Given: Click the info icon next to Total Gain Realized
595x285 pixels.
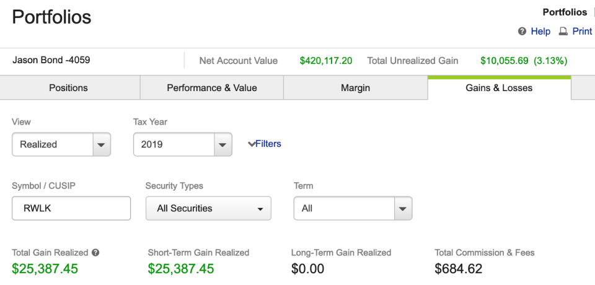Looking at the screenshot, I should click(95, 253).
